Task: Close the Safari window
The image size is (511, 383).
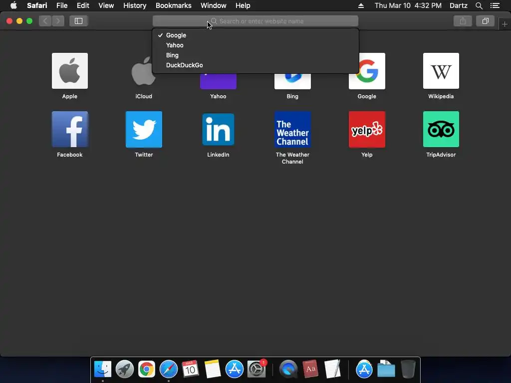Action: click(9, 21)
